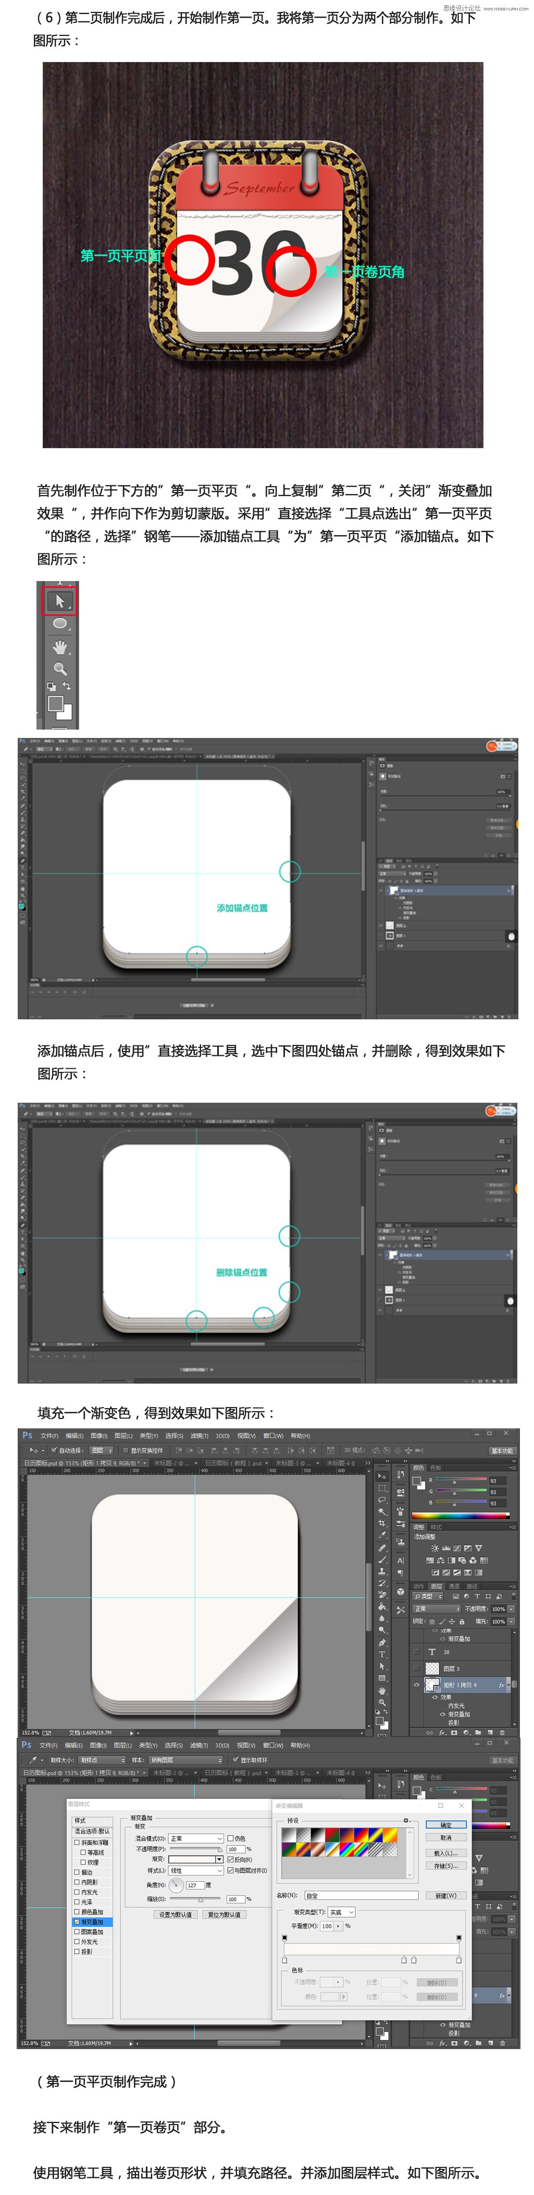Check 投影 in the Layer Style list

[78, 1952]
